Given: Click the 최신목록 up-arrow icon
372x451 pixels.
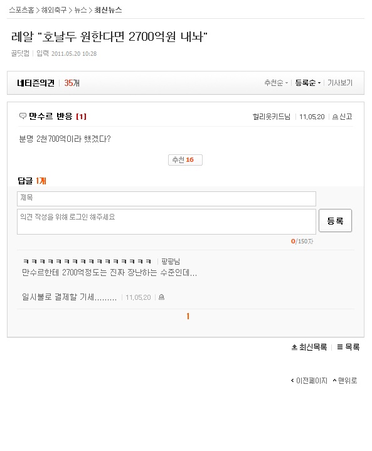Looking at the screenshot, I should pyautogui.click(x=294, y=347).
